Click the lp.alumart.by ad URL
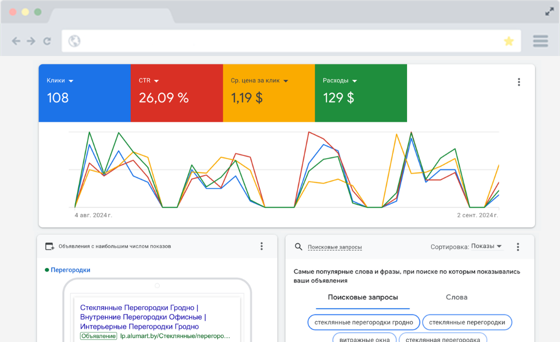The height and width of the screenshot is (342, 560). tap(175, 336)
